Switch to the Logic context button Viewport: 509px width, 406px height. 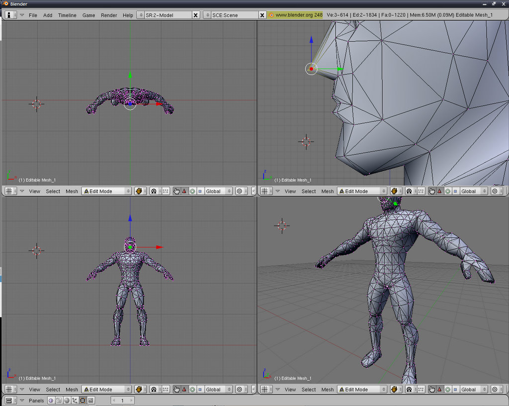pos(51,401)
